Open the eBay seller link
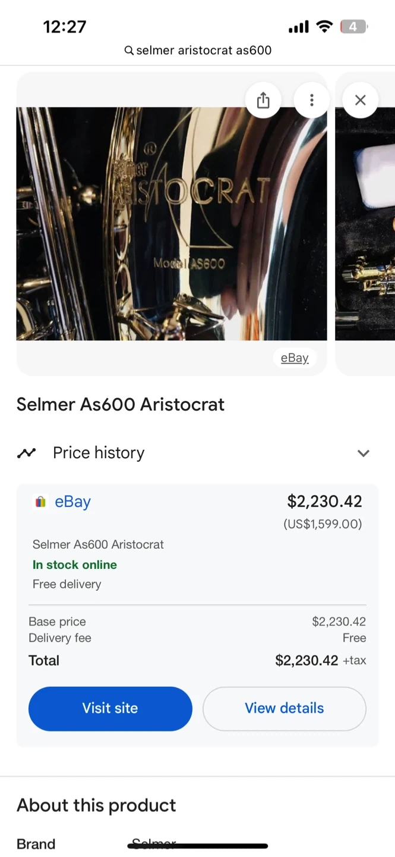 pyautogui.click(x=72, y=502)
